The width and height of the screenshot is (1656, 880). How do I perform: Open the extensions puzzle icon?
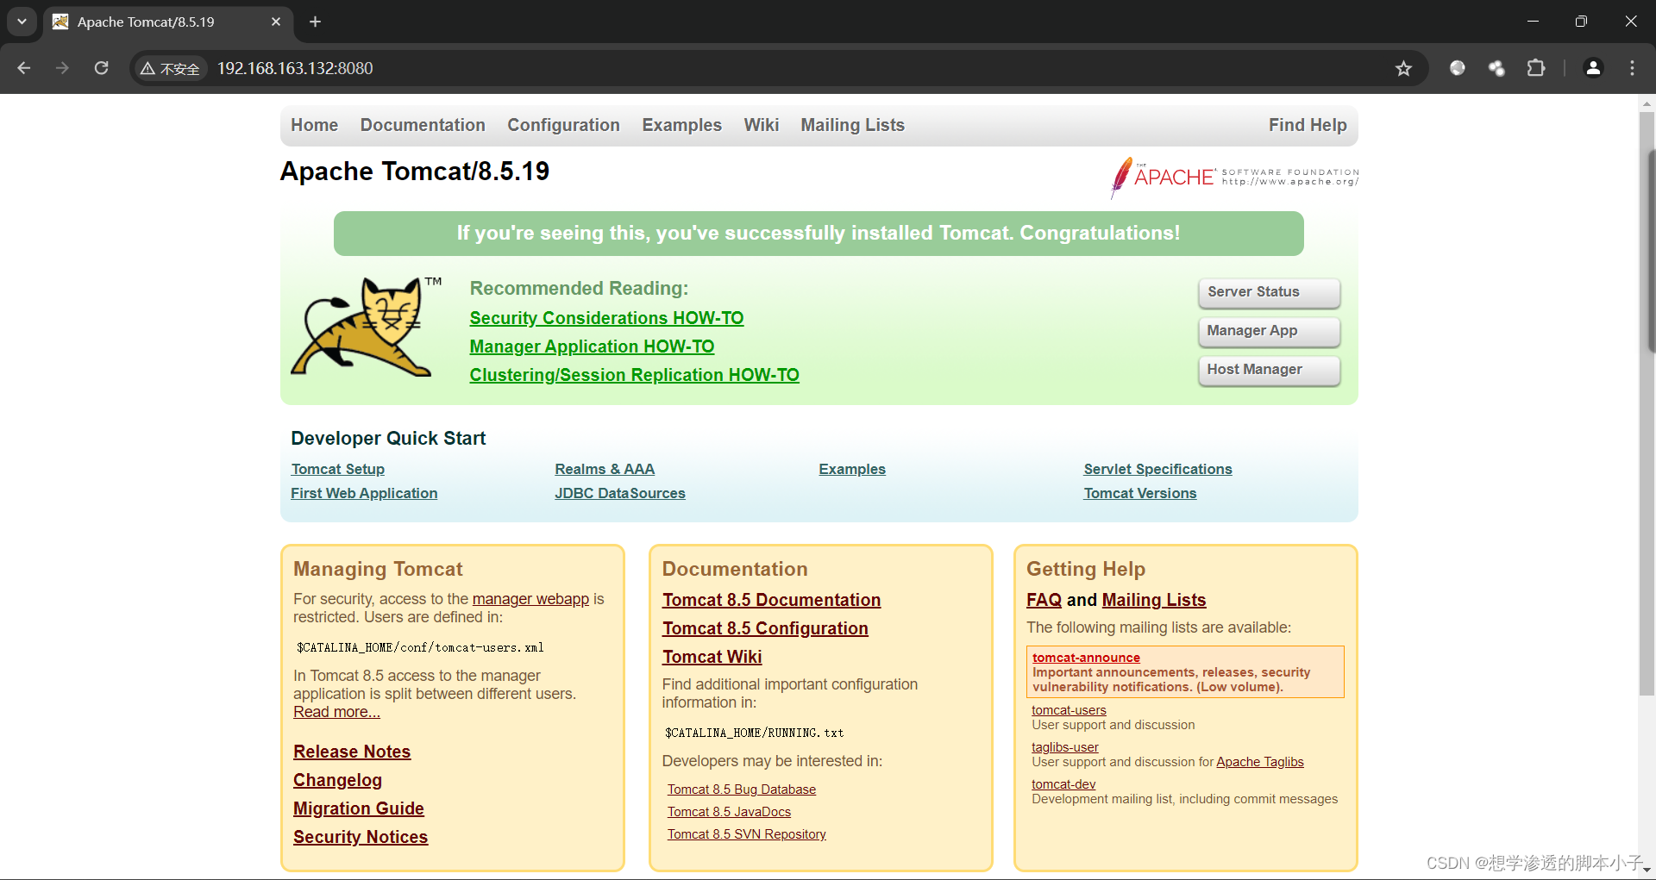pyautogui.click(x=1536, y=68)
